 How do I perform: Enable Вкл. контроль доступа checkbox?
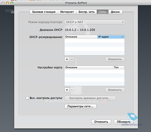click(x=27, y=98)
